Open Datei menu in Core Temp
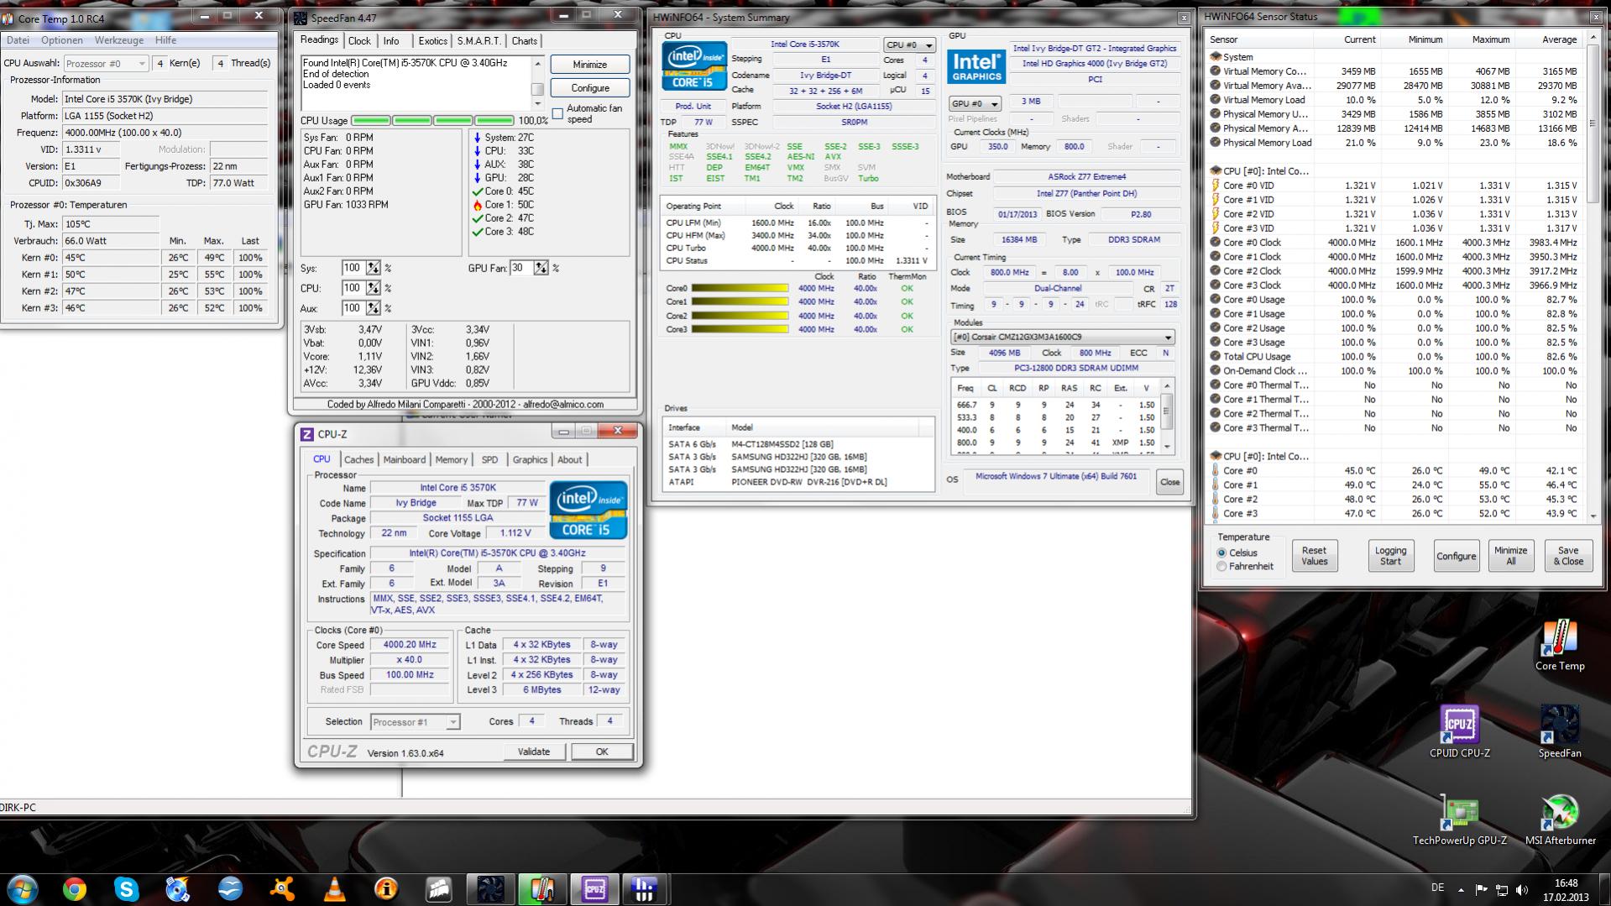This screenshot has height=906, width=1611. coord(18,40)
